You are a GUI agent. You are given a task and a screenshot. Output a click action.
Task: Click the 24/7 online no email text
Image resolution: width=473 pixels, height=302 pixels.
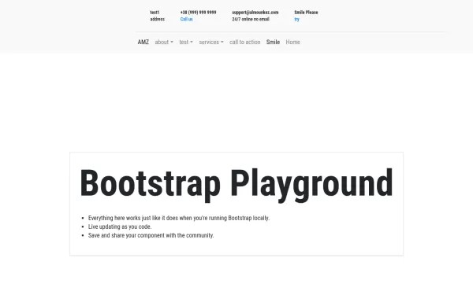pos(251,19)
